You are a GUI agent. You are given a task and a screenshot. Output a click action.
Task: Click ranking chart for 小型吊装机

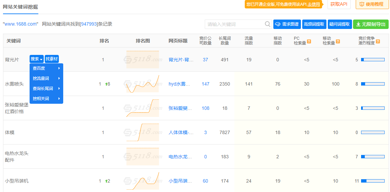143,181
